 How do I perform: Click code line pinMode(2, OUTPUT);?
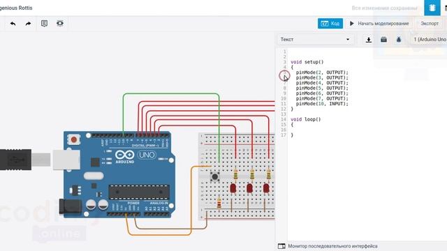322,73
